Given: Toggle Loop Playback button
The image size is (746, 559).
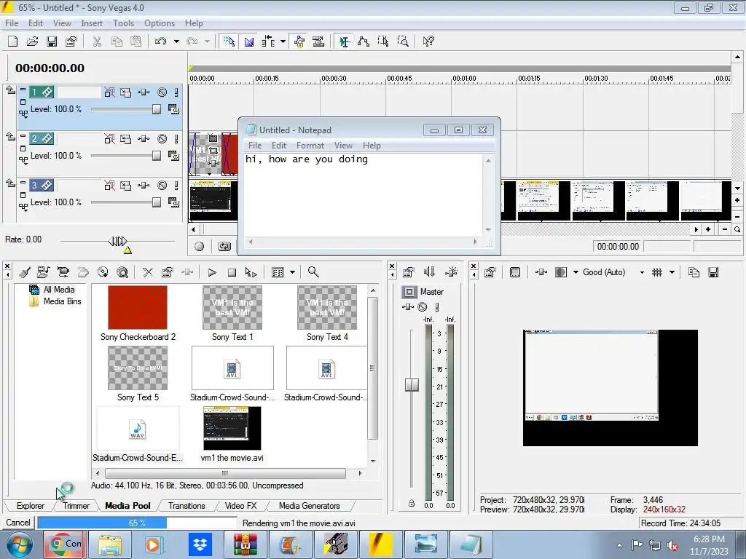Looking at the screenshot, I should pyautogui.click(x=224, y=246).
